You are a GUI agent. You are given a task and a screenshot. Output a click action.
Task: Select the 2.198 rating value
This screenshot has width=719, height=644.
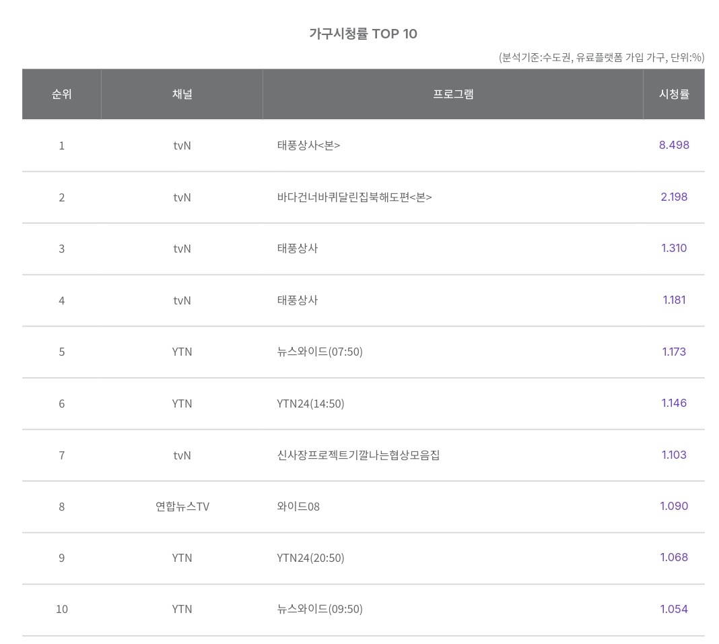(673, 197)
